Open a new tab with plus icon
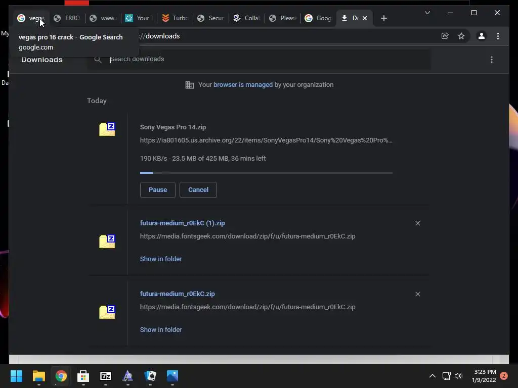518x388 pixels. tap(383, 18)
